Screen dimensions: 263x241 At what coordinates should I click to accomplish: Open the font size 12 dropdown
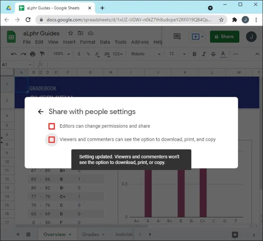(177, 54)
